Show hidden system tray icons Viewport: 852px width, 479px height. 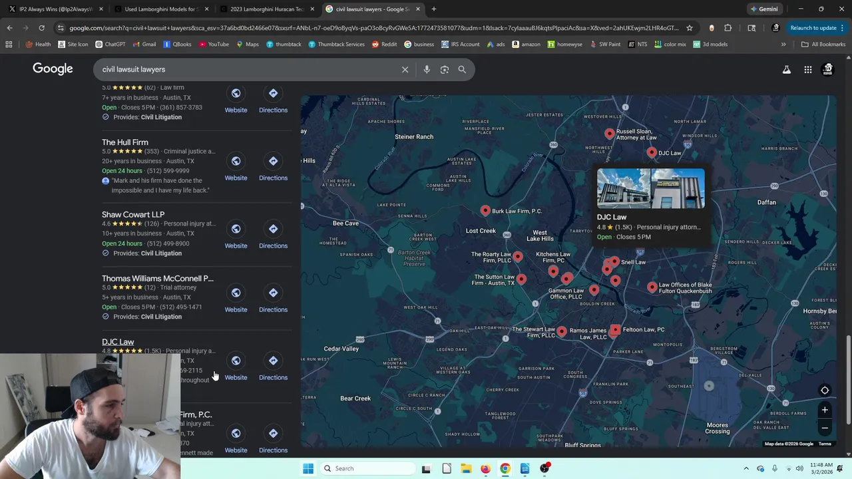(746, 468)
